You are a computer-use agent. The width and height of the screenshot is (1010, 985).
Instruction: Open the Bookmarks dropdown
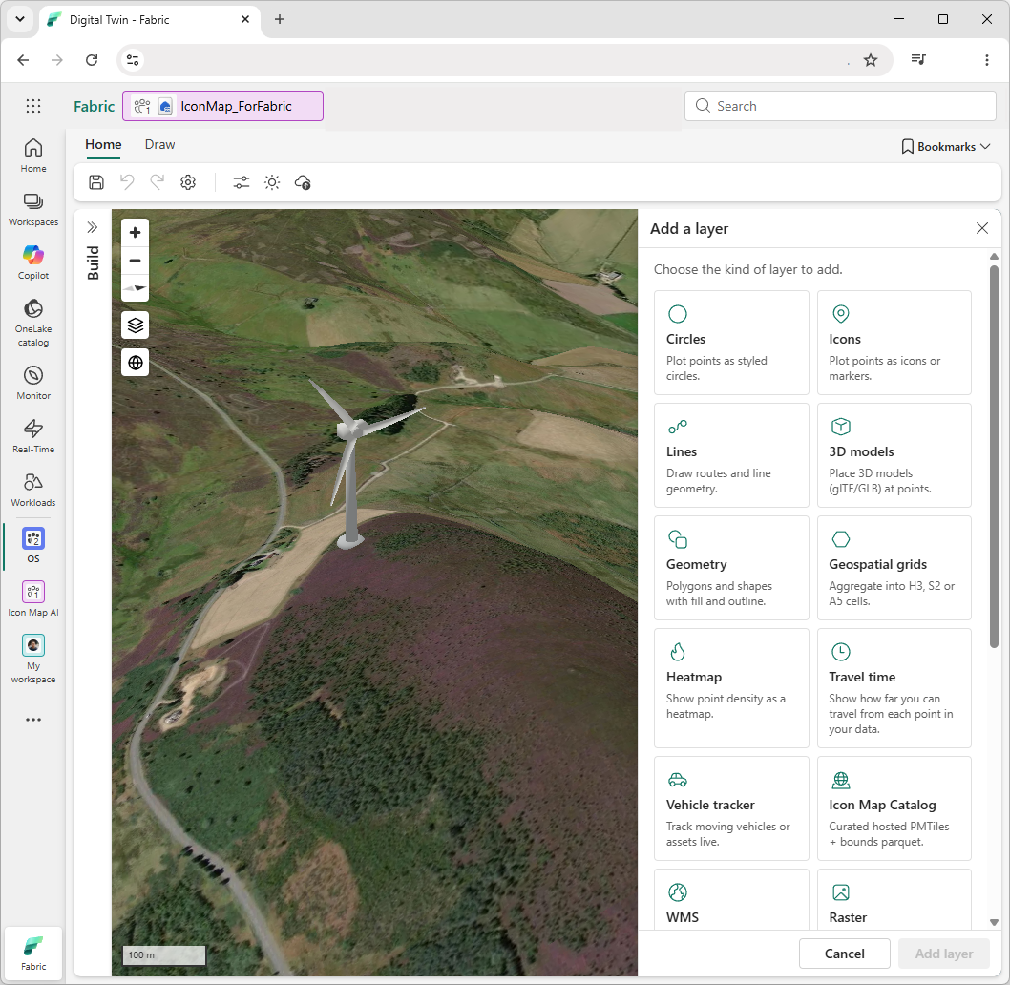click(x=946, y=147)
